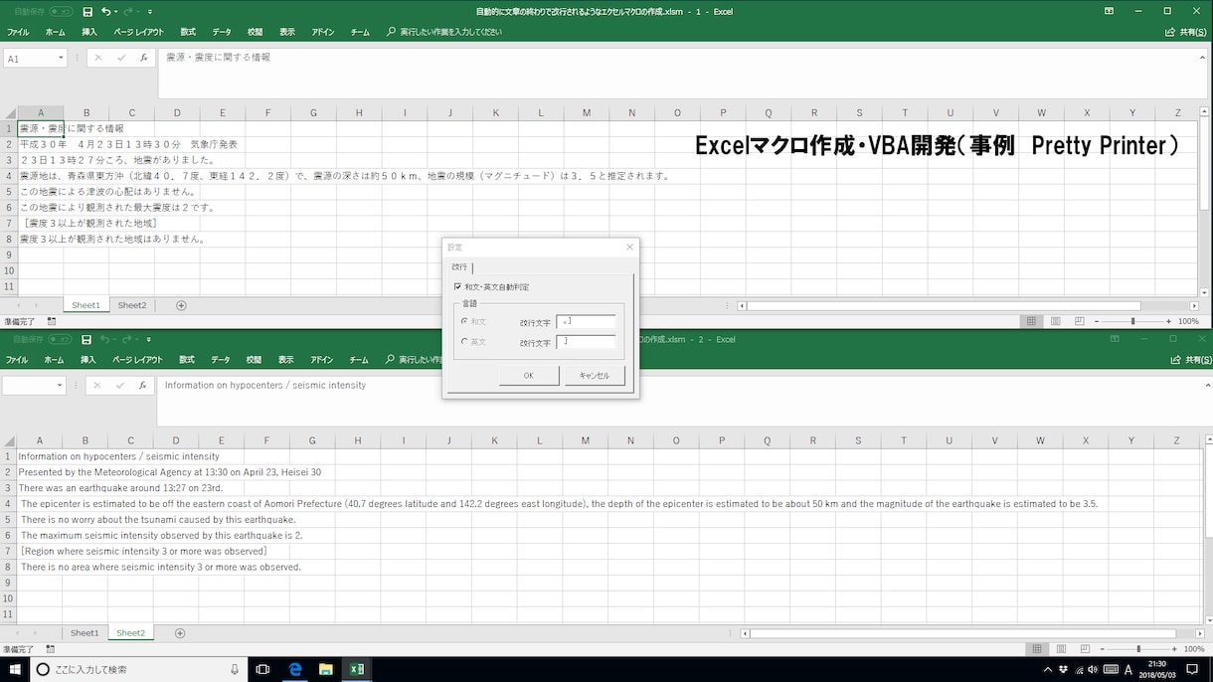Open Task View on taskbar

point(262,669)
